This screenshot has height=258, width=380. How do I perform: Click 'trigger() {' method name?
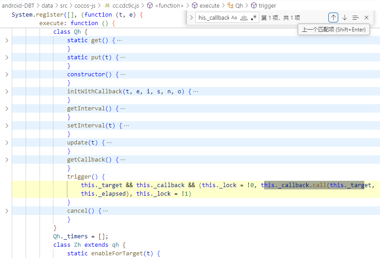pyautogui.click(x=86, y=177)
